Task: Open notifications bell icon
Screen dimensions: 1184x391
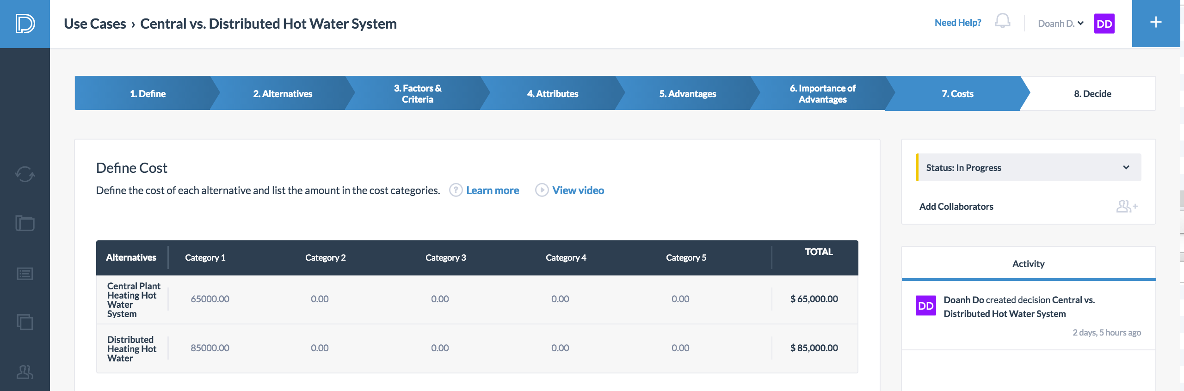Action: point(1002,22)
